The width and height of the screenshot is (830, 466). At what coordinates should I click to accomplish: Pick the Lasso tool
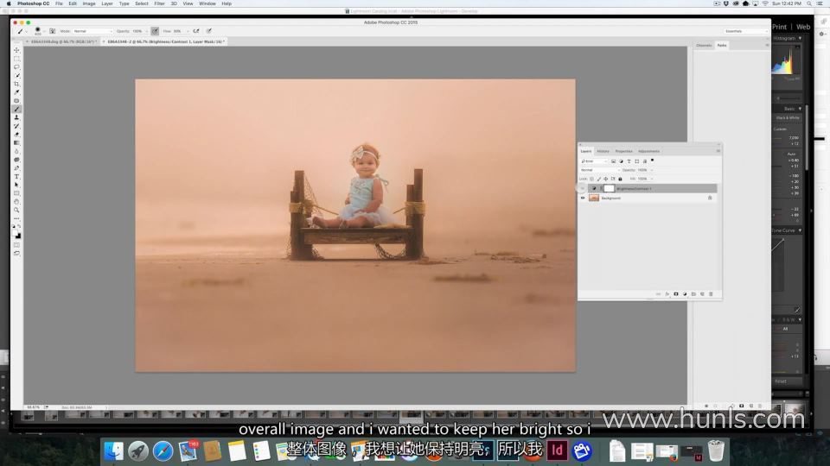[x=16, y=67]
